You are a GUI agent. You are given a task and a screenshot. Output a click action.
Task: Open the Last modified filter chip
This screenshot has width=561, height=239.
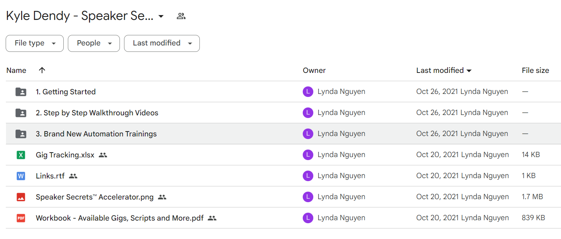tap(162, 43)
